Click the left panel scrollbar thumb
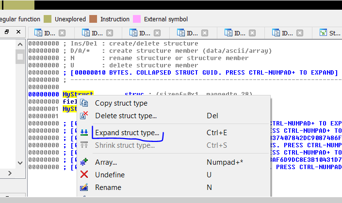 20,56
